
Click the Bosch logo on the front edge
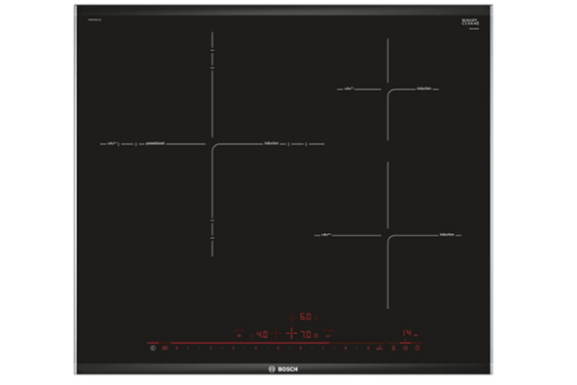(x=284, y=369)
